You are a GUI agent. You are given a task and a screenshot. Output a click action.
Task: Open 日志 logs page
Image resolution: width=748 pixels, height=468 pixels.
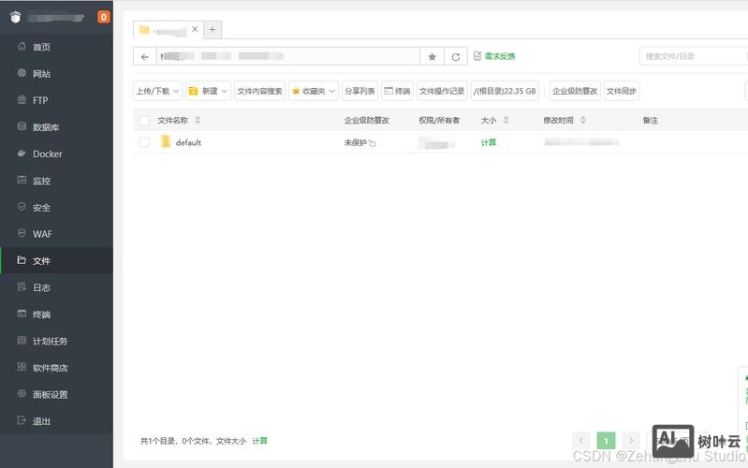coord(41,287)
